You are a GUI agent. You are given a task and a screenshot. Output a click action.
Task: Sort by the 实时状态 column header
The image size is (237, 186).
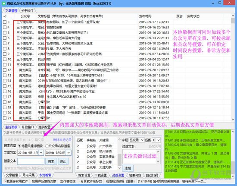point(193,16)
